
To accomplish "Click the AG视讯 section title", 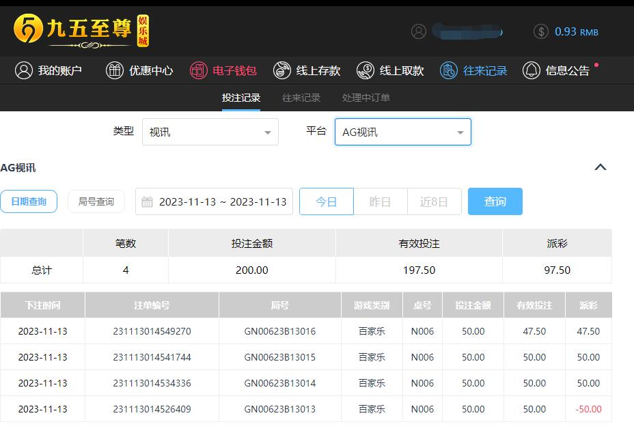I will point(18,168).
